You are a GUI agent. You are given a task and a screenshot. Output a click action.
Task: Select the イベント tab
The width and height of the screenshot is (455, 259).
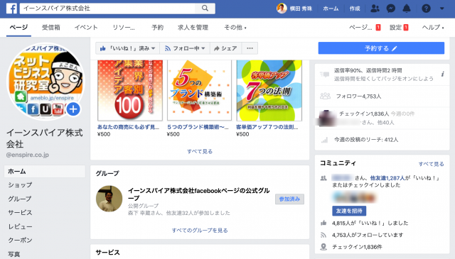click(86, 28)
